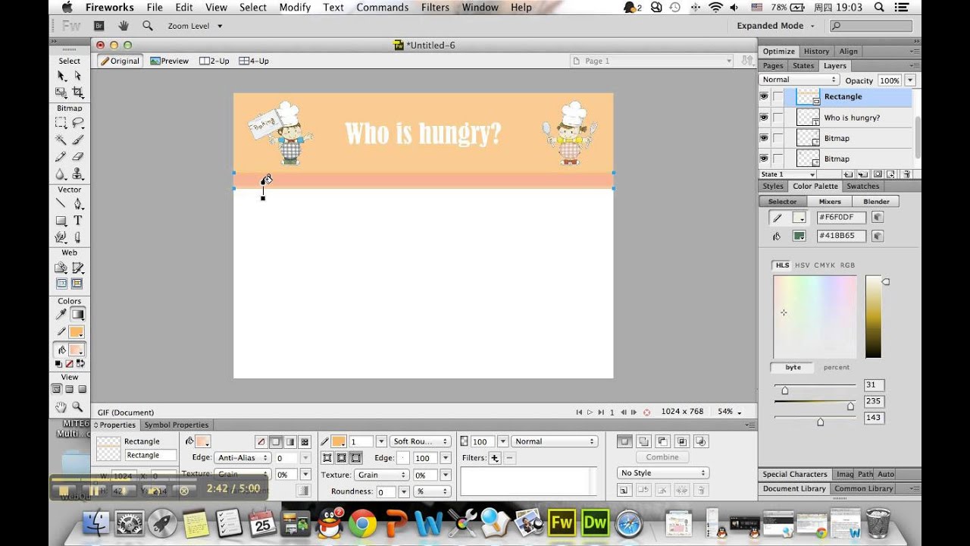970x546 pixels.
Task: Click the add Filters plus button
Action: (495, 458)
